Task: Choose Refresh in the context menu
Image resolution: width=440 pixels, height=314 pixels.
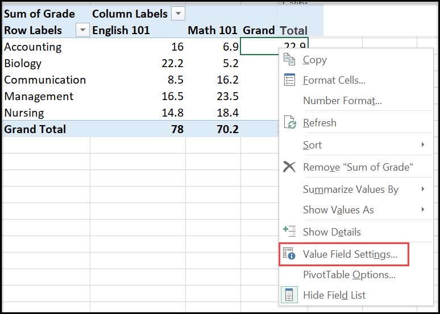Action: click(356, 122)
